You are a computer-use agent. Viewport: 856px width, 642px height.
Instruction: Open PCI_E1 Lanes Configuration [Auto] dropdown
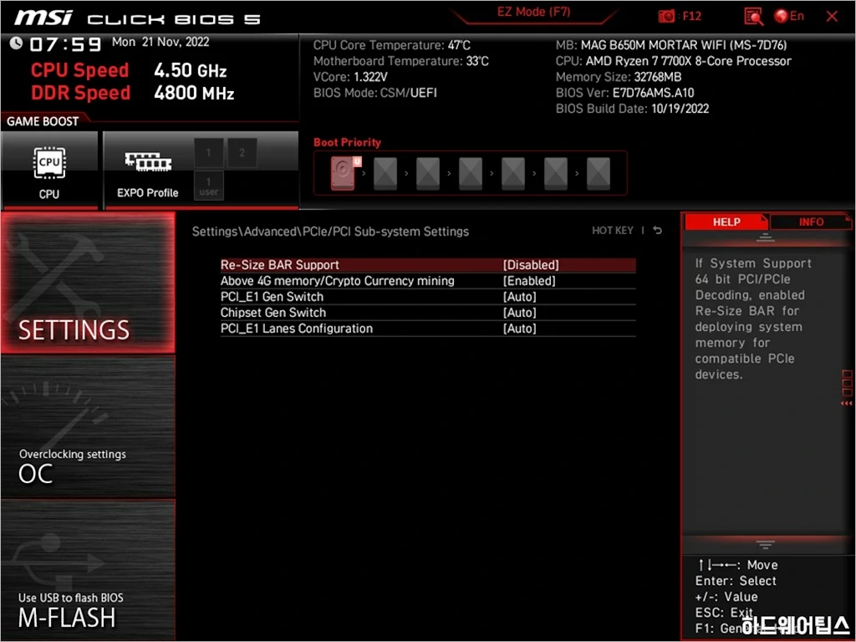[x=520, y=328]
